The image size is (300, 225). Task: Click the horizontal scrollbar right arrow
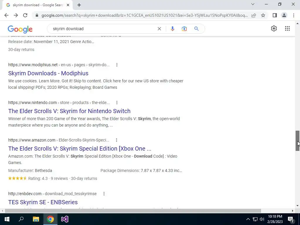(293, 211)
